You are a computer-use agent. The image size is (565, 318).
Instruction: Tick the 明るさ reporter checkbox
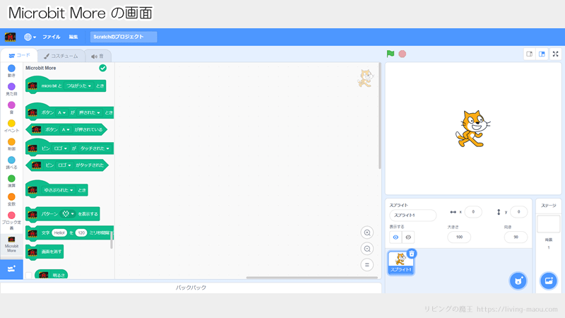point(29,275)
